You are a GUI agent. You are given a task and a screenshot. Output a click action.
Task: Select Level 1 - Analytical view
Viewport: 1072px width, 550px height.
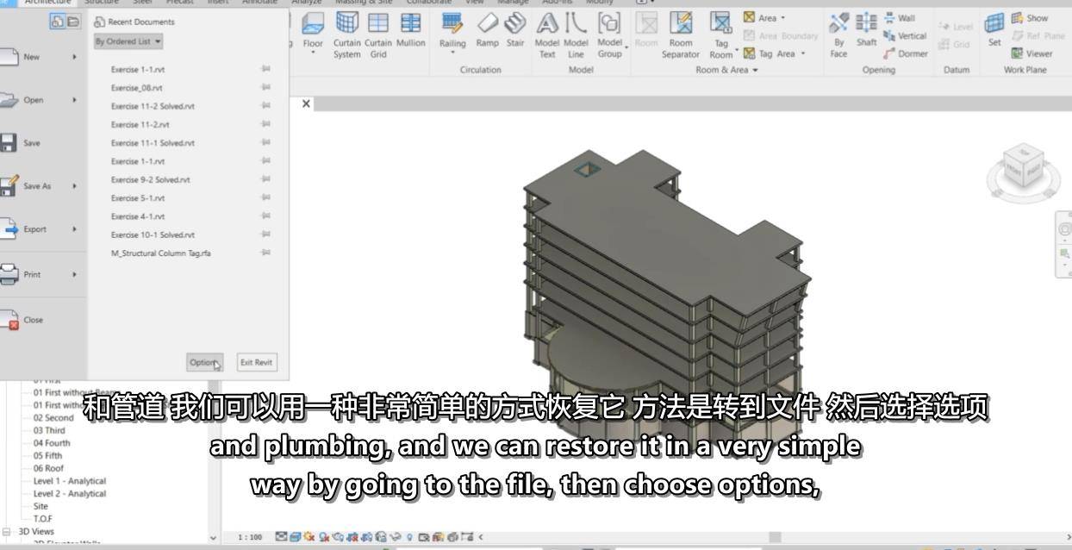pyautogui.click(x=70, y=481)
